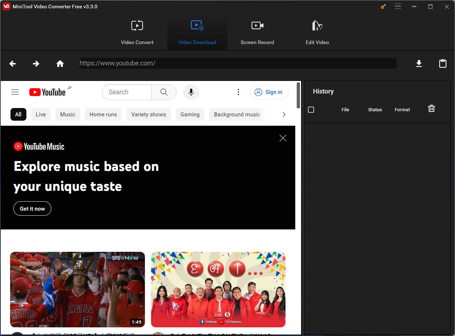Click the key upgrade icon in titlebar
The width and height of the screenshot is (455, 336).
[x=383, y=6]
